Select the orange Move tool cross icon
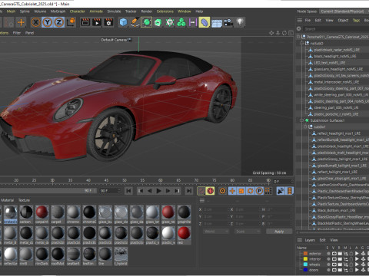 tap(21, 22)
